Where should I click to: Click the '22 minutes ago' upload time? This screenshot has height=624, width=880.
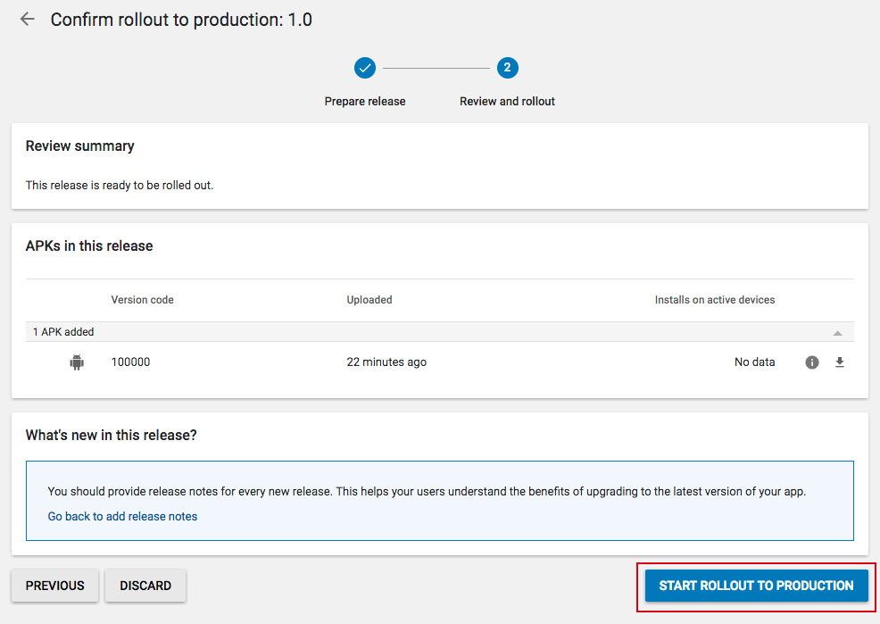(x=386, y=362)
